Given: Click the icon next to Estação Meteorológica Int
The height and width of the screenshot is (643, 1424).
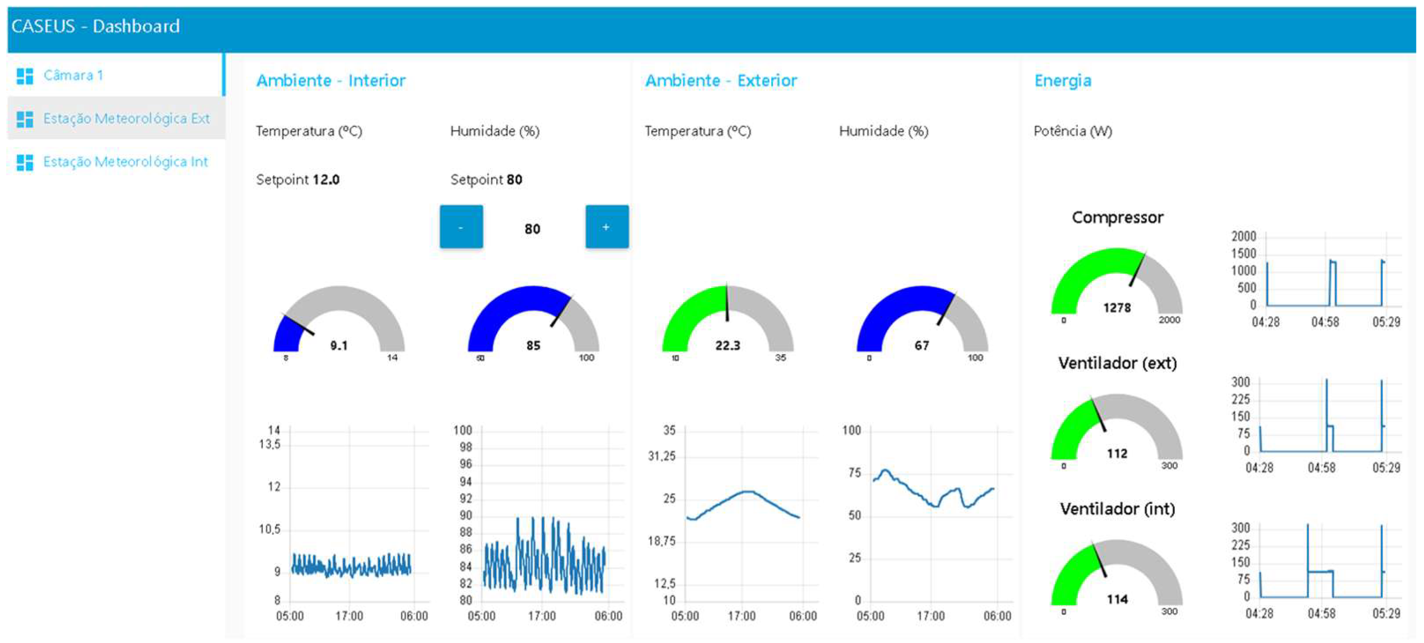Looking at the screenshot, I should click(x=25, y=162).
